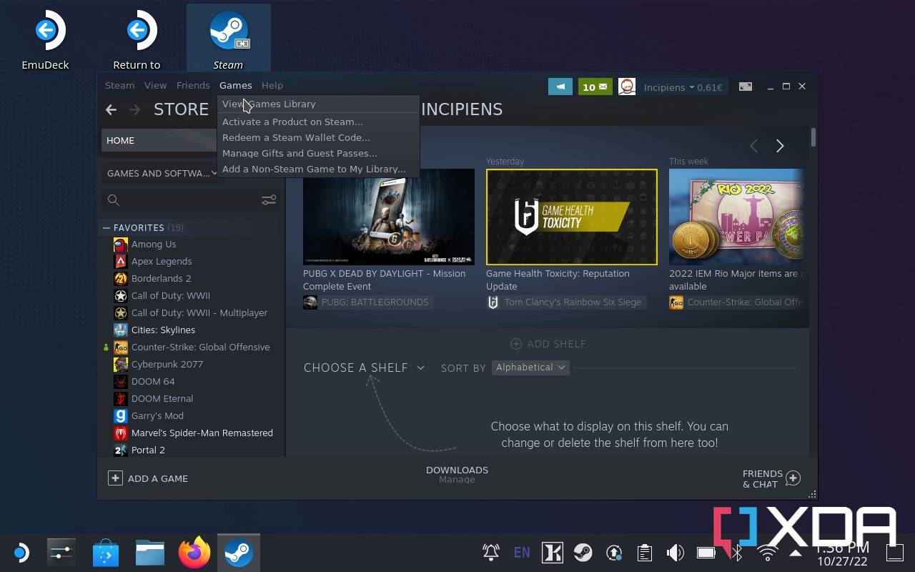Choose View Games Library
The height and width of the screenshot is (572, 915).
pyautogui.click(x=318, y=104)
